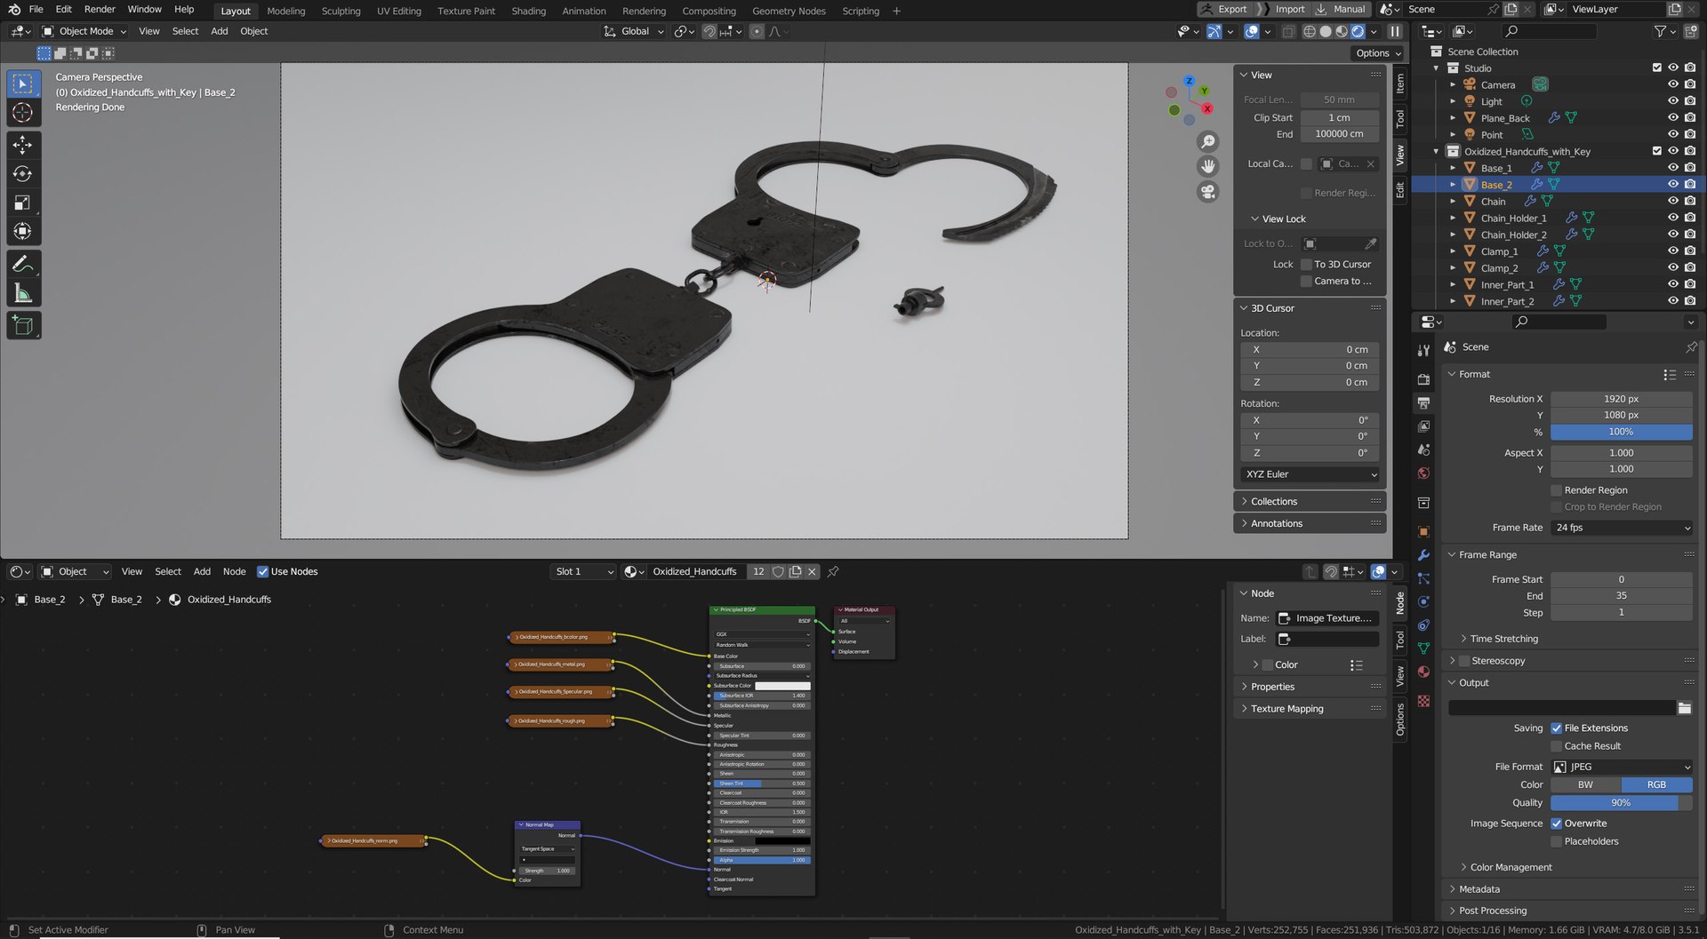
Task: Click the pause render preview button
Action: coord(1395,31)
